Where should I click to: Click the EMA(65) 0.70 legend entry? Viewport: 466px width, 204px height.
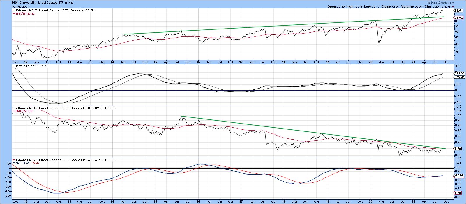(23, 111)
